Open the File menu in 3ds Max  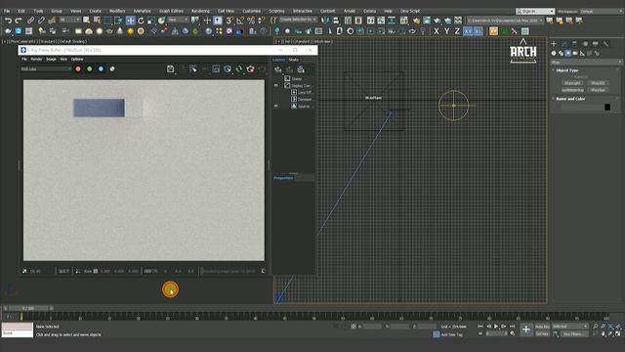[7, 11]
